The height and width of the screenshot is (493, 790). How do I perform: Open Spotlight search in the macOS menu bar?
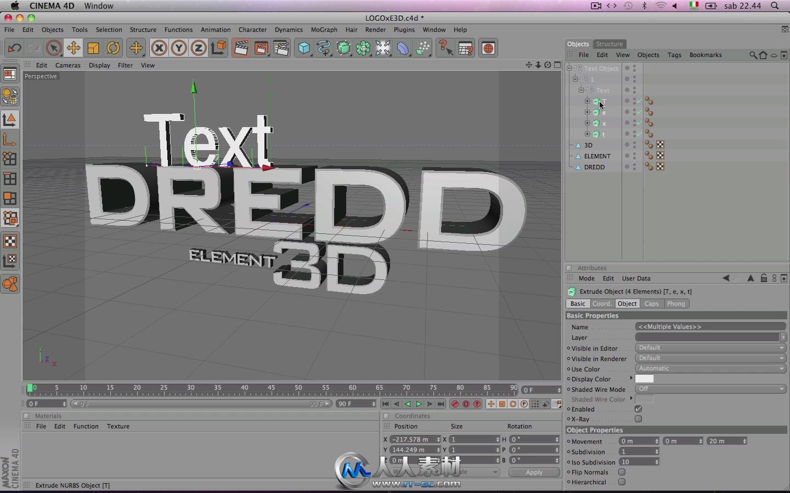click(x=775, y=6)
